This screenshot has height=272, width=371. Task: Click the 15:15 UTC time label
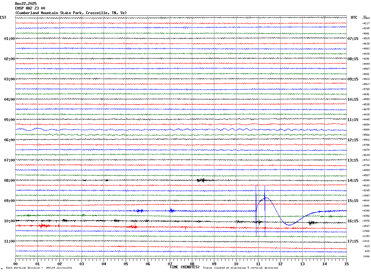[x=353, y=201]
